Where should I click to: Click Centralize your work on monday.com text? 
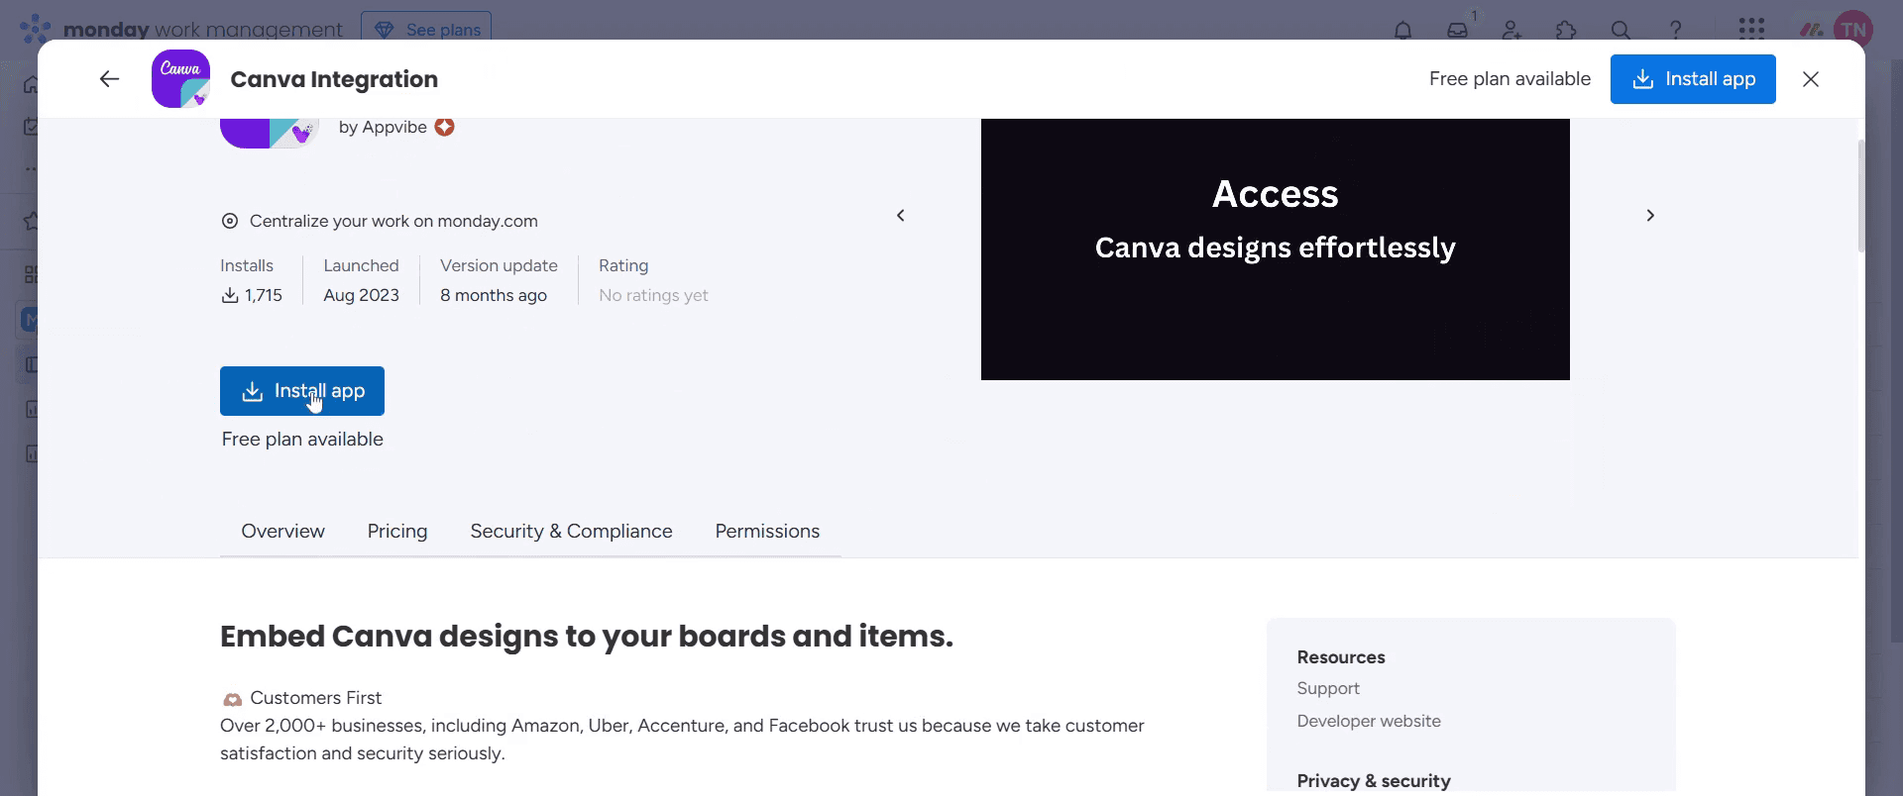pyautogui.click(x=393, y=221)
